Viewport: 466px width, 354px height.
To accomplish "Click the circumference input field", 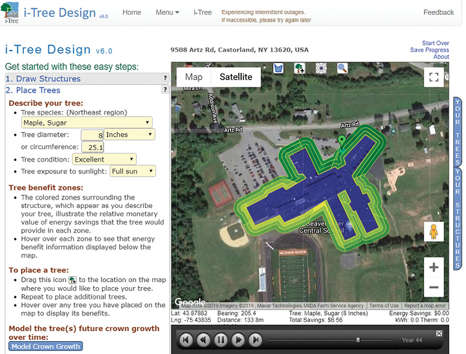I will (x=92, y=147).
